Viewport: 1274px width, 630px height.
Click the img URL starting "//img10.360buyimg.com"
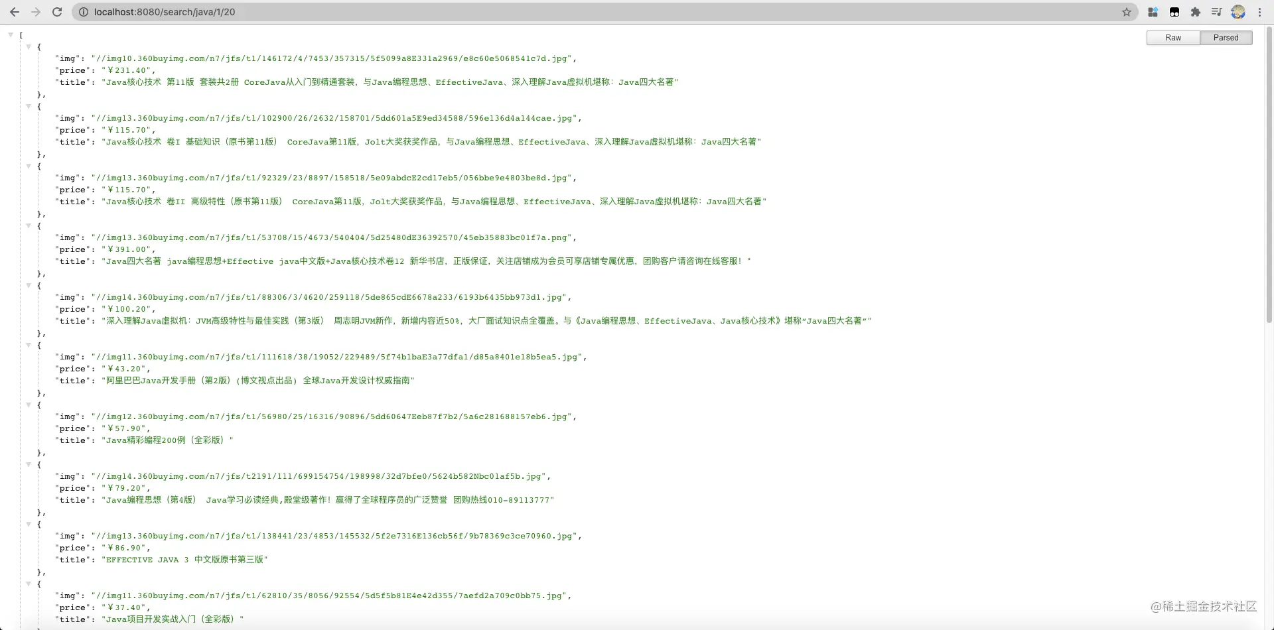coord(332,58)
